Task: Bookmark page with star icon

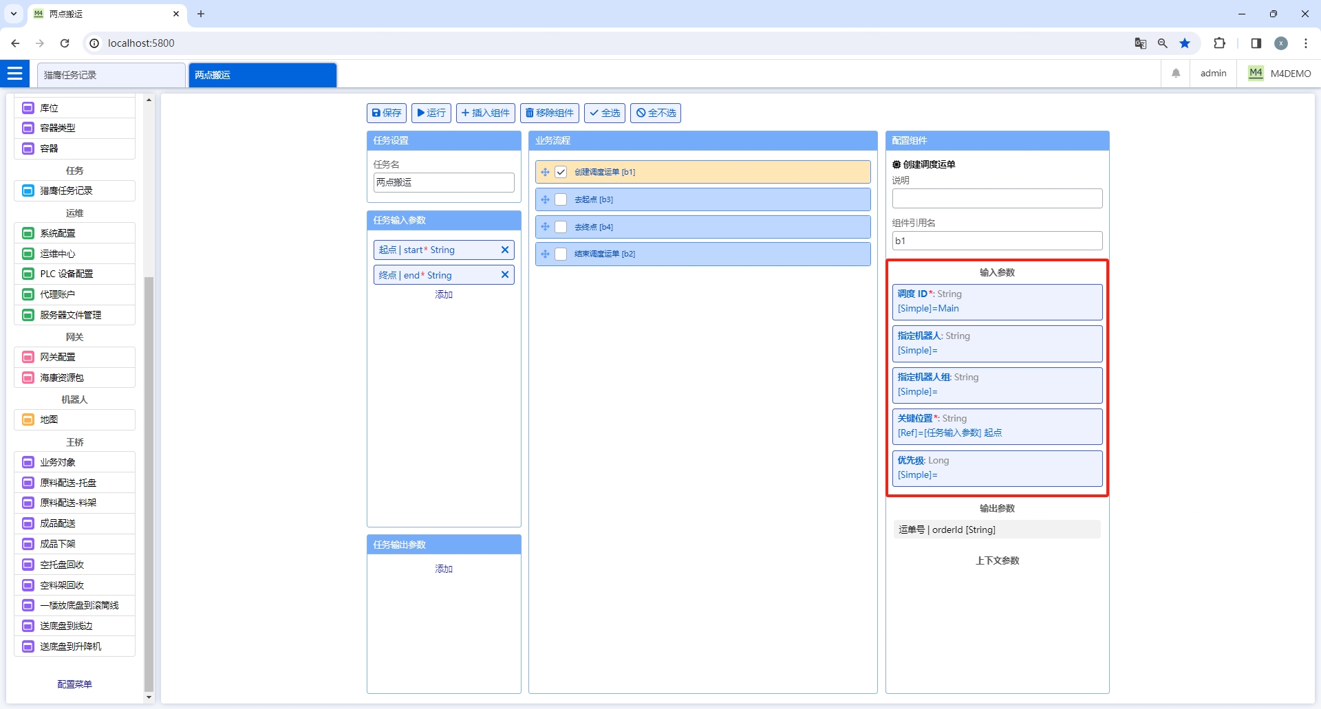Action: pyautogui.click(x=1185, y=43)
